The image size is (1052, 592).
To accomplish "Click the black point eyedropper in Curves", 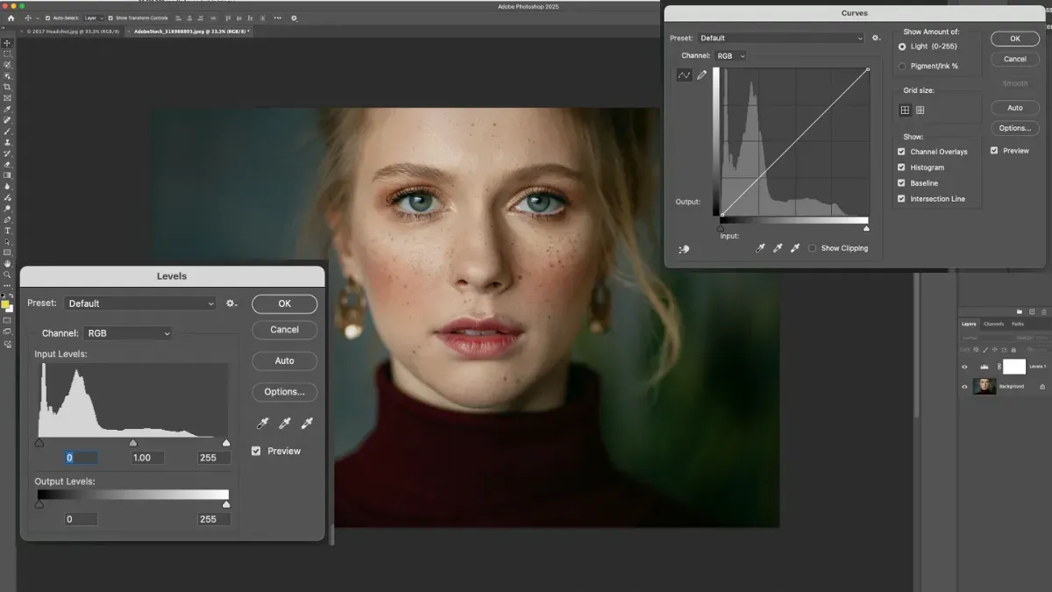I will click(760, 248).
